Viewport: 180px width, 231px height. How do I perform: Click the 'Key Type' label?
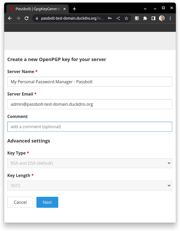tap(16, 153)
